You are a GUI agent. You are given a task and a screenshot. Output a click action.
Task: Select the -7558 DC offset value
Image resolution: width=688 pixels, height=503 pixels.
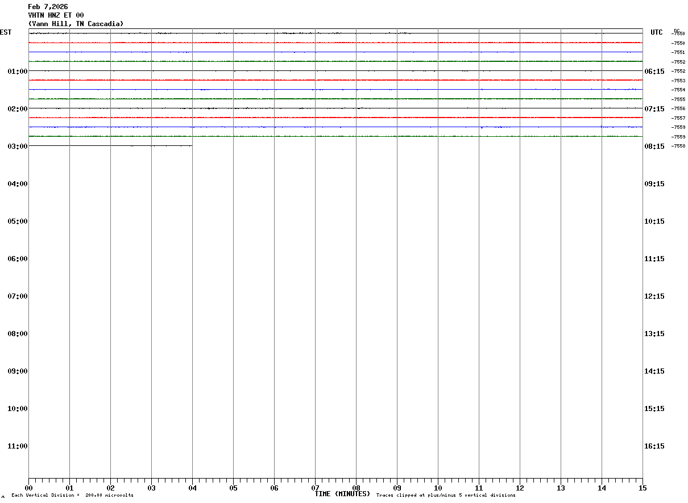tap(678, 146)
